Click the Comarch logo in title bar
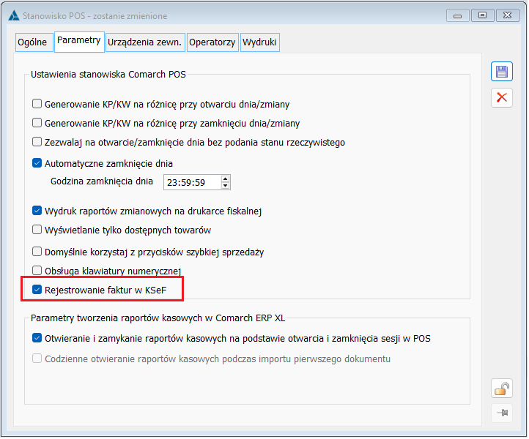Image resolution: width=529 pixels, height=439 pixels. pyautogui.click(x=14, y=16)
